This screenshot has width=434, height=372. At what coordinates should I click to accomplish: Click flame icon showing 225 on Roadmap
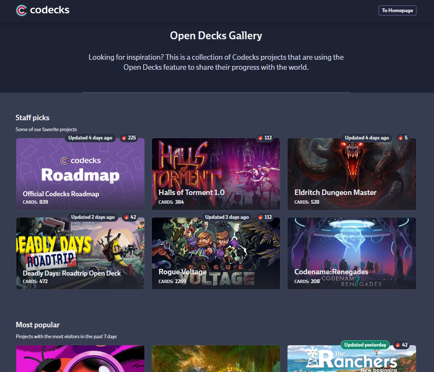click(x=124, y=138)
